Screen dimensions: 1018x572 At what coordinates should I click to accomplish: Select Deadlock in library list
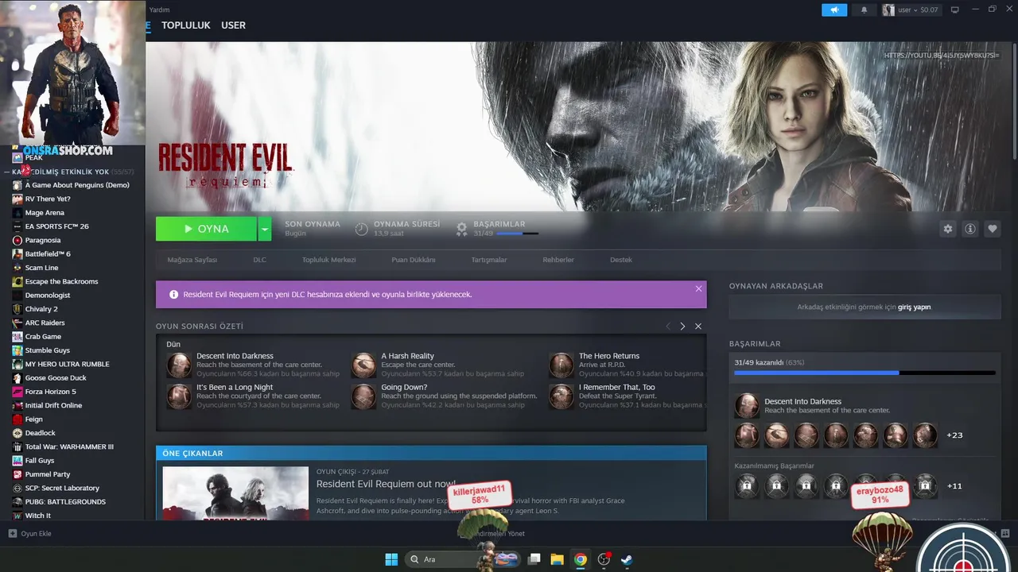click(x=40, y=433)
